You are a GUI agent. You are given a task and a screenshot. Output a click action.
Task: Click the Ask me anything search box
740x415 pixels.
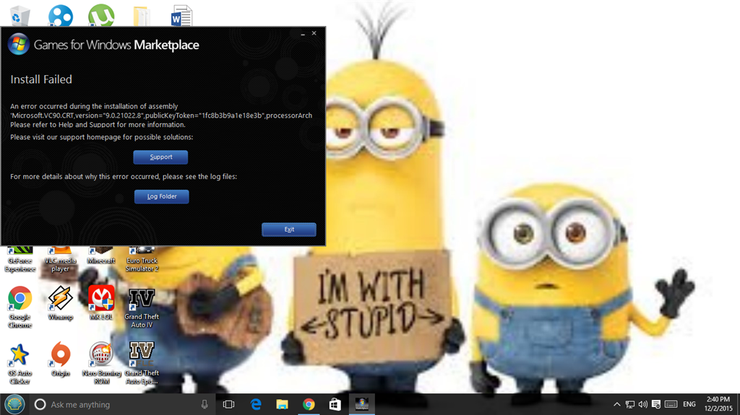(121, 405)
